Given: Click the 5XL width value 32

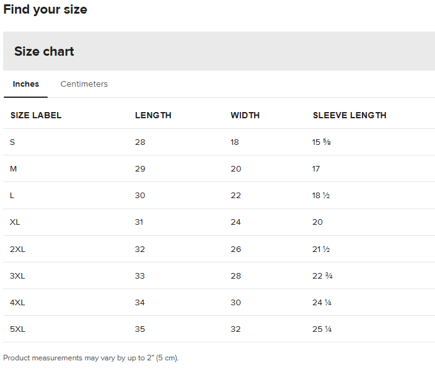Looking at the screenshot, I should [235, 329].
